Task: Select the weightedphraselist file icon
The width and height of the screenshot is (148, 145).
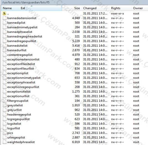Action: 4,142
